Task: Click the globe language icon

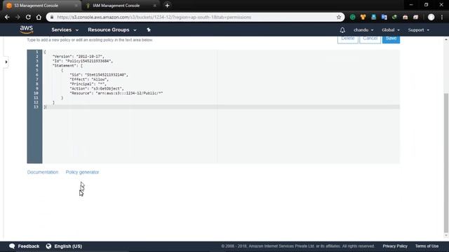Action: (48, 246)
